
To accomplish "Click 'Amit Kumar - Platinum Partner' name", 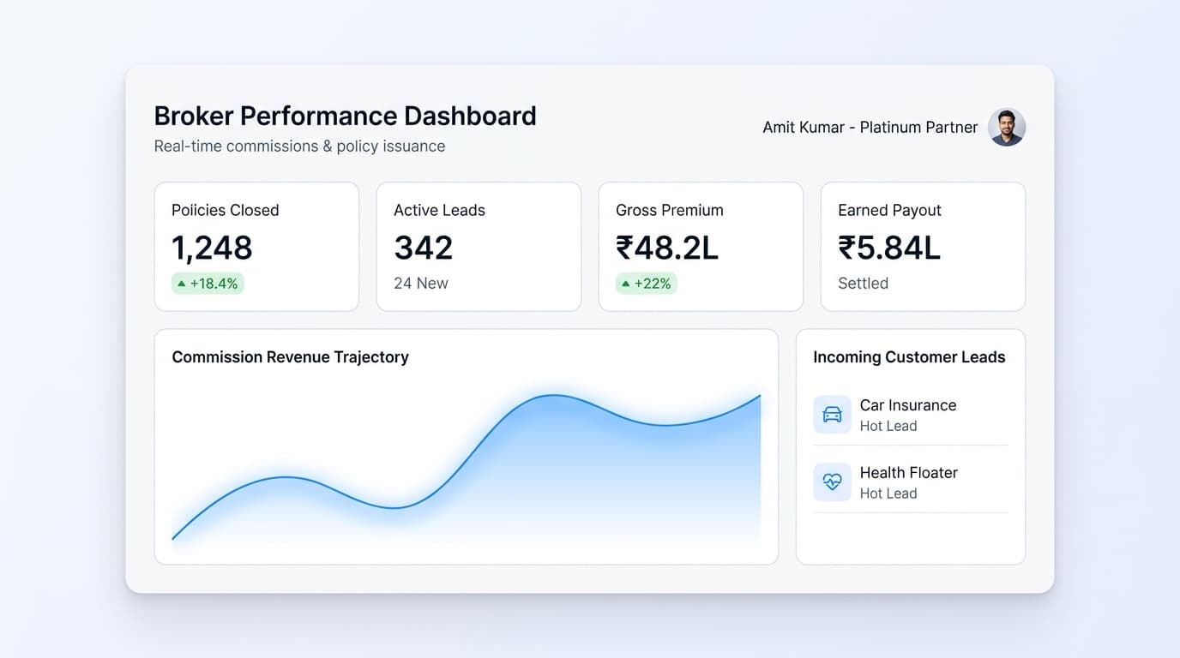I will 870,127.
